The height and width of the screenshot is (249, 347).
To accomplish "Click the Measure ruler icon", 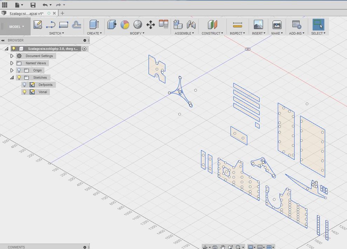I will (x=237, y=25).
